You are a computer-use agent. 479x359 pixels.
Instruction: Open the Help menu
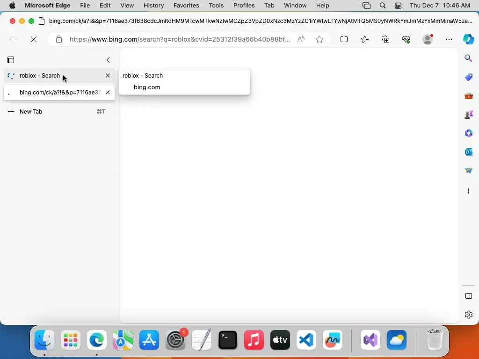pos(323,6)
